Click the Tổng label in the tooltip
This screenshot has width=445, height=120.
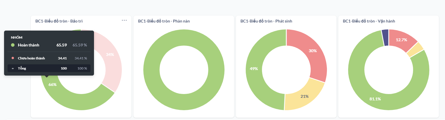pyautogui.click(x=22, y=68)
